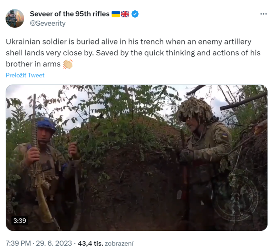The width and height of the screenshot is (275, 251).
Task: Open the three-dot more options menu
Action: point(264,14)
